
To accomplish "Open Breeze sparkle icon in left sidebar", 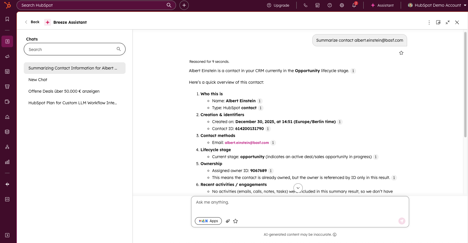I will 7,184.
